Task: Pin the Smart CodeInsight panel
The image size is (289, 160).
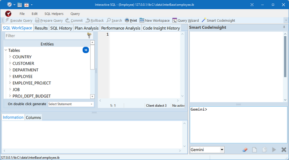Action: click(284, 27)
